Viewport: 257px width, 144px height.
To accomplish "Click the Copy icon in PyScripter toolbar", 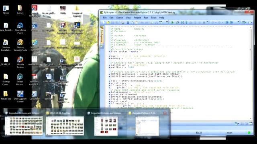I will [x=132, y=22].
